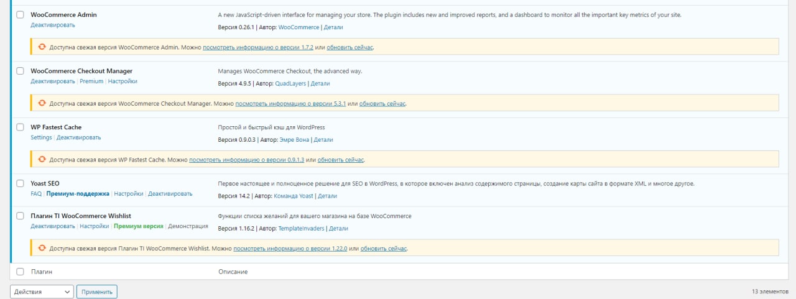Click the Плагин TI WooCommerce Wishlist title
Screen dimensions: 796x299
click(81, 216)
